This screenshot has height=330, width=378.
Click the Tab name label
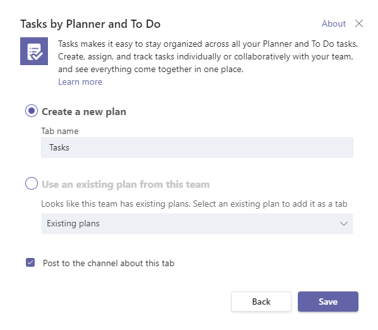60,131
